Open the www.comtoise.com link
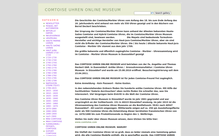Viewport: 219px width, 136px height. click(86, 122)
